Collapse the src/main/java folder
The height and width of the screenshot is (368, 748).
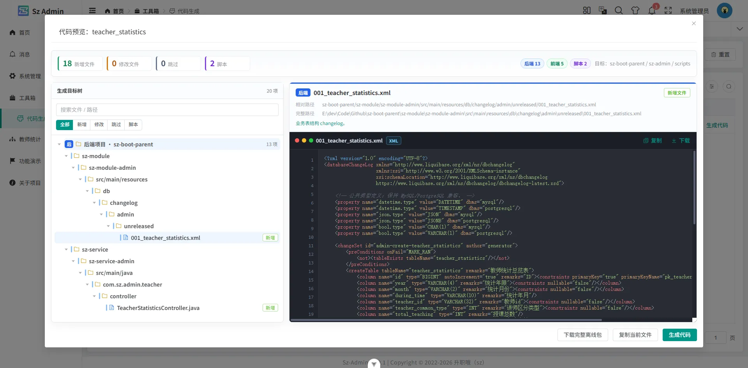coord(80,273)
